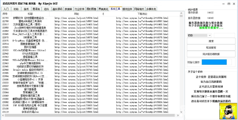Viewport: 238px width, 120px height.
Task: Click the search keyword input field
Action: 225,35
